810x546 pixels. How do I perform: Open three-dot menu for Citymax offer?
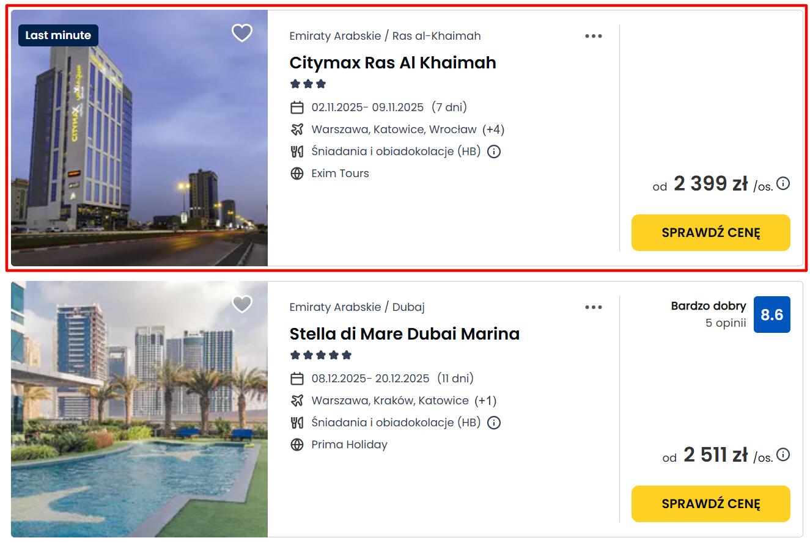tap(593, 36)
